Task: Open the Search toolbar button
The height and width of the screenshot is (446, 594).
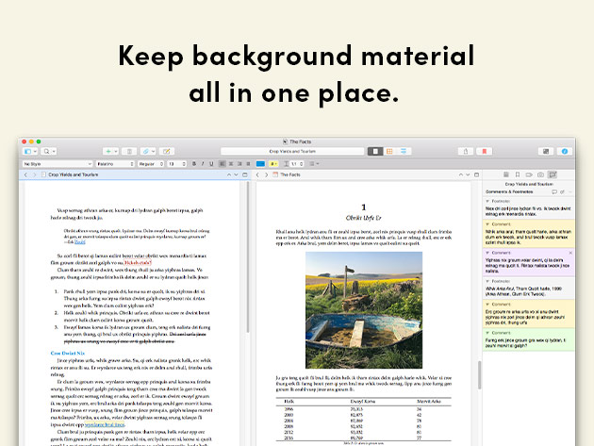Action: pos(49,151)
